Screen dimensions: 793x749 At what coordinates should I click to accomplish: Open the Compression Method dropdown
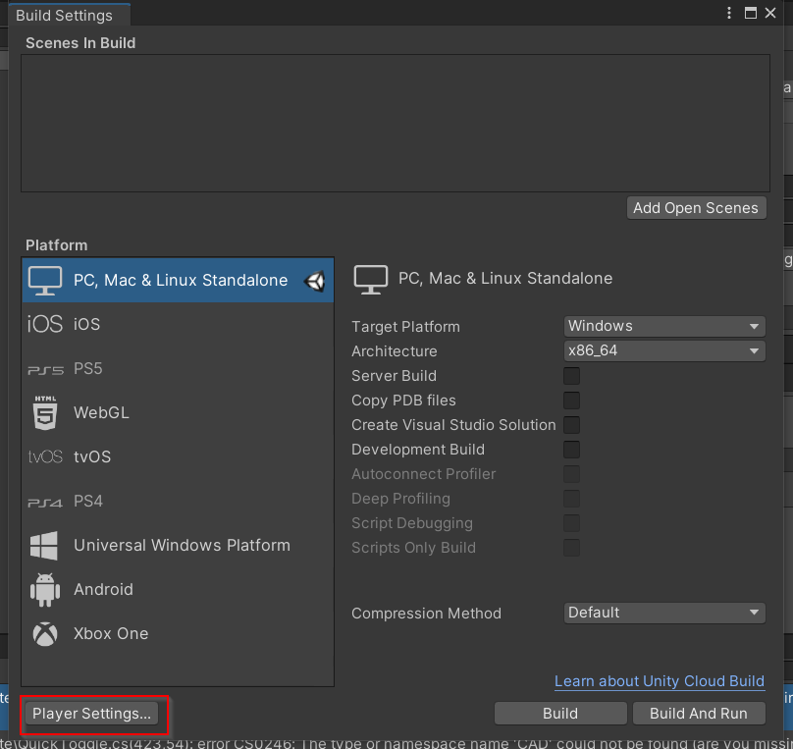[x=664, y=613]
